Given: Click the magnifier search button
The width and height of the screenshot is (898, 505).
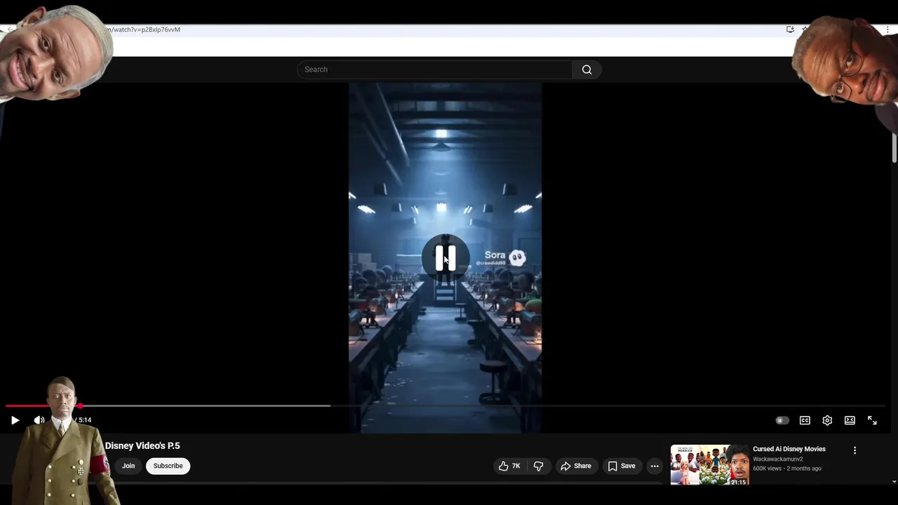Looking at the screenshot, I should pyautogui.click(x=587, y=69).
